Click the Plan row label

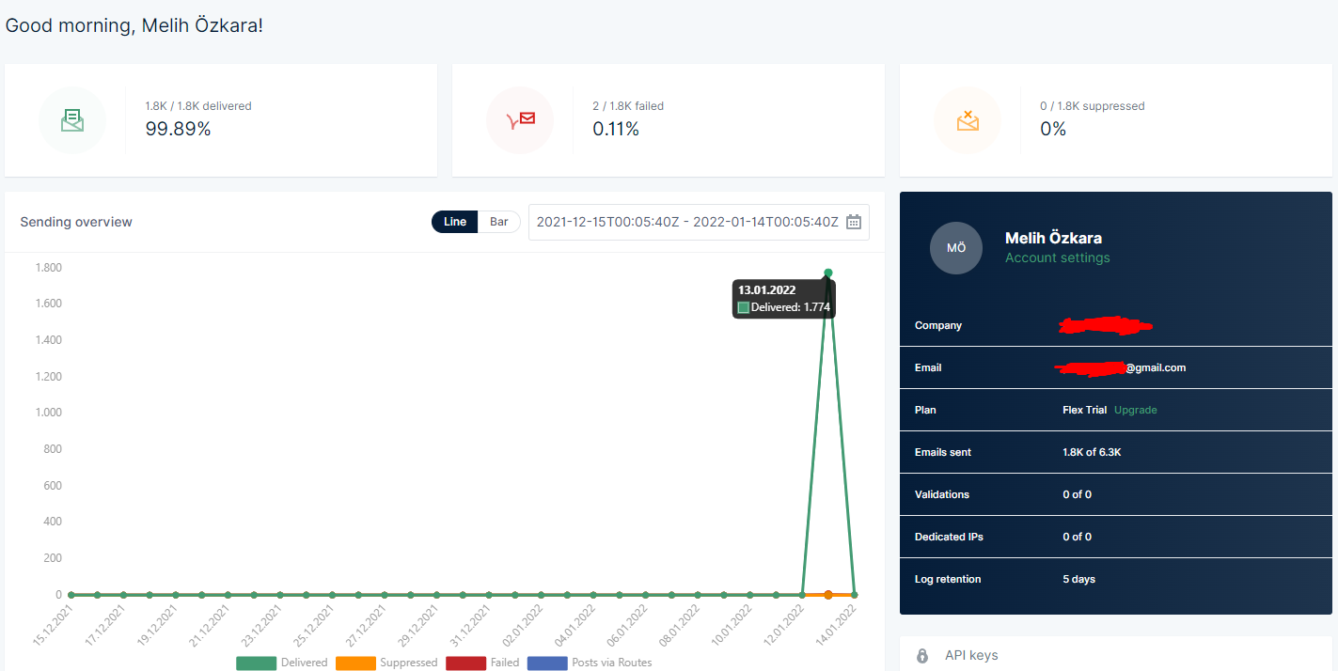click(925, 410)
